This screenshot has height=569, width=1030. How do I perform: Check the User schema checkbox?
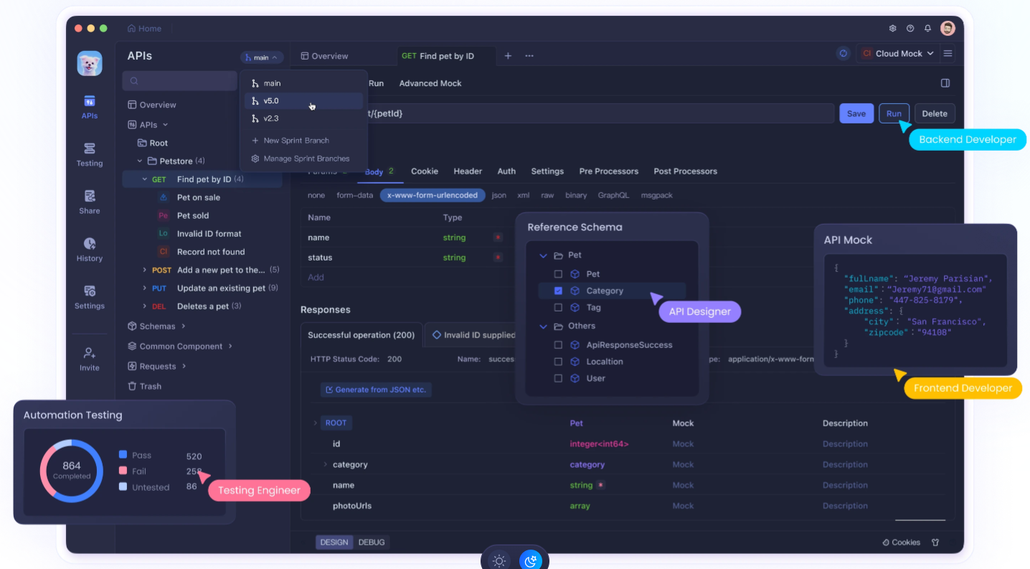point(558,379)
